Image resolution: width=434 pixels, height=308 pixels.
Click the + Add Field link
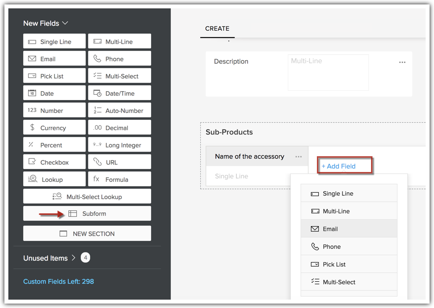(339, 166)
